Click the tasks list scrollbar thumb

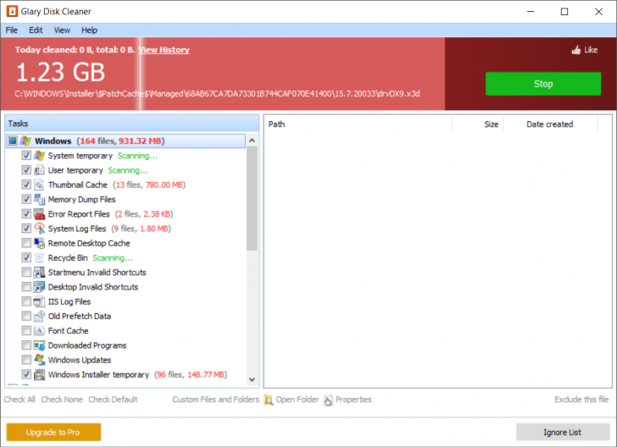(252, 198)
